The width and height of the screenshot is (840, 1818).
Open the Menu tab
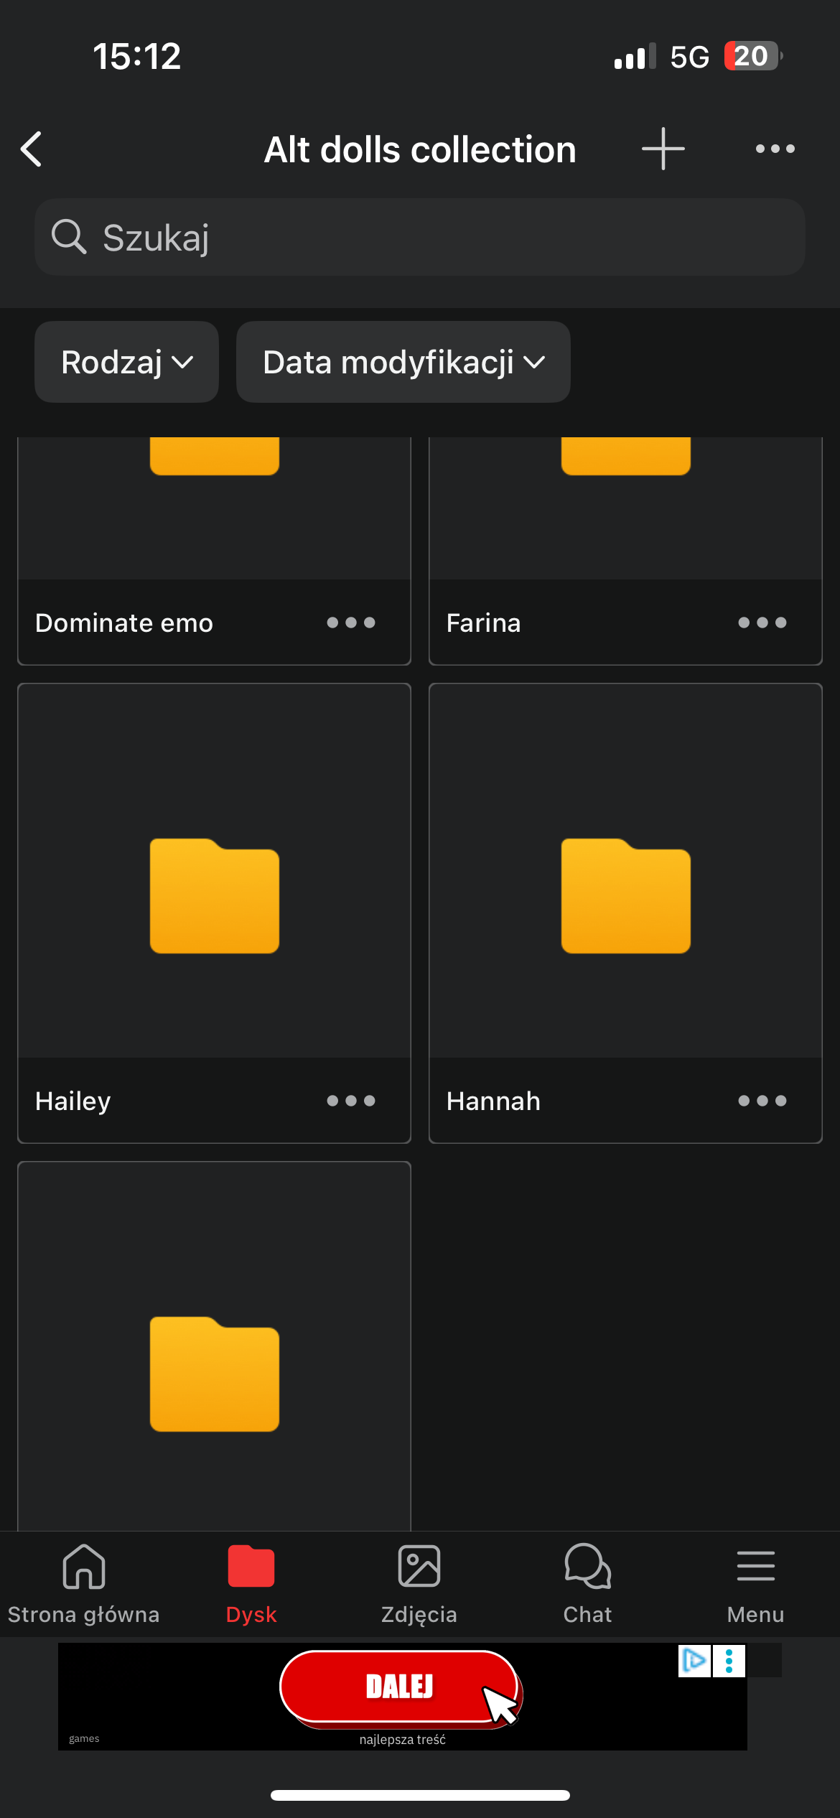[755, 1585]
